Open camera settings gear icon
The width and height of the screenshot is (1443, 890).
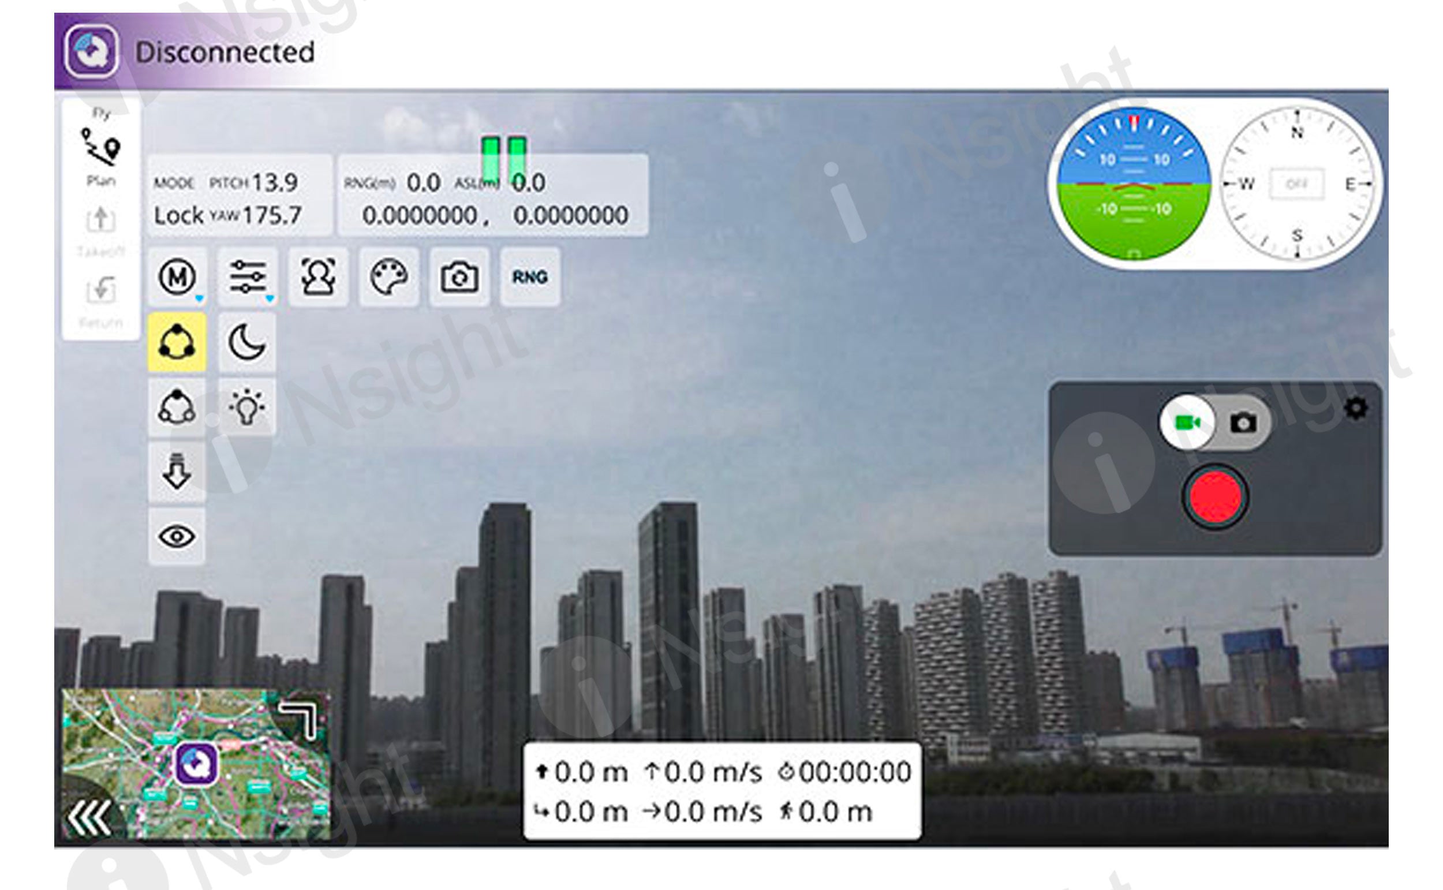tap(1356, 408)
